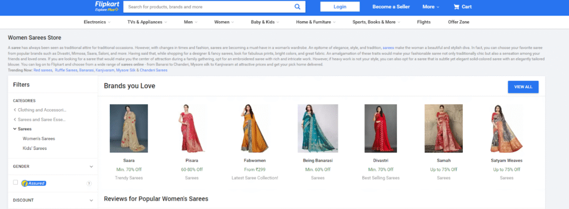The image size is (569, 209).
Task: Click the View All brands button
Action: [x=523, y=87]
